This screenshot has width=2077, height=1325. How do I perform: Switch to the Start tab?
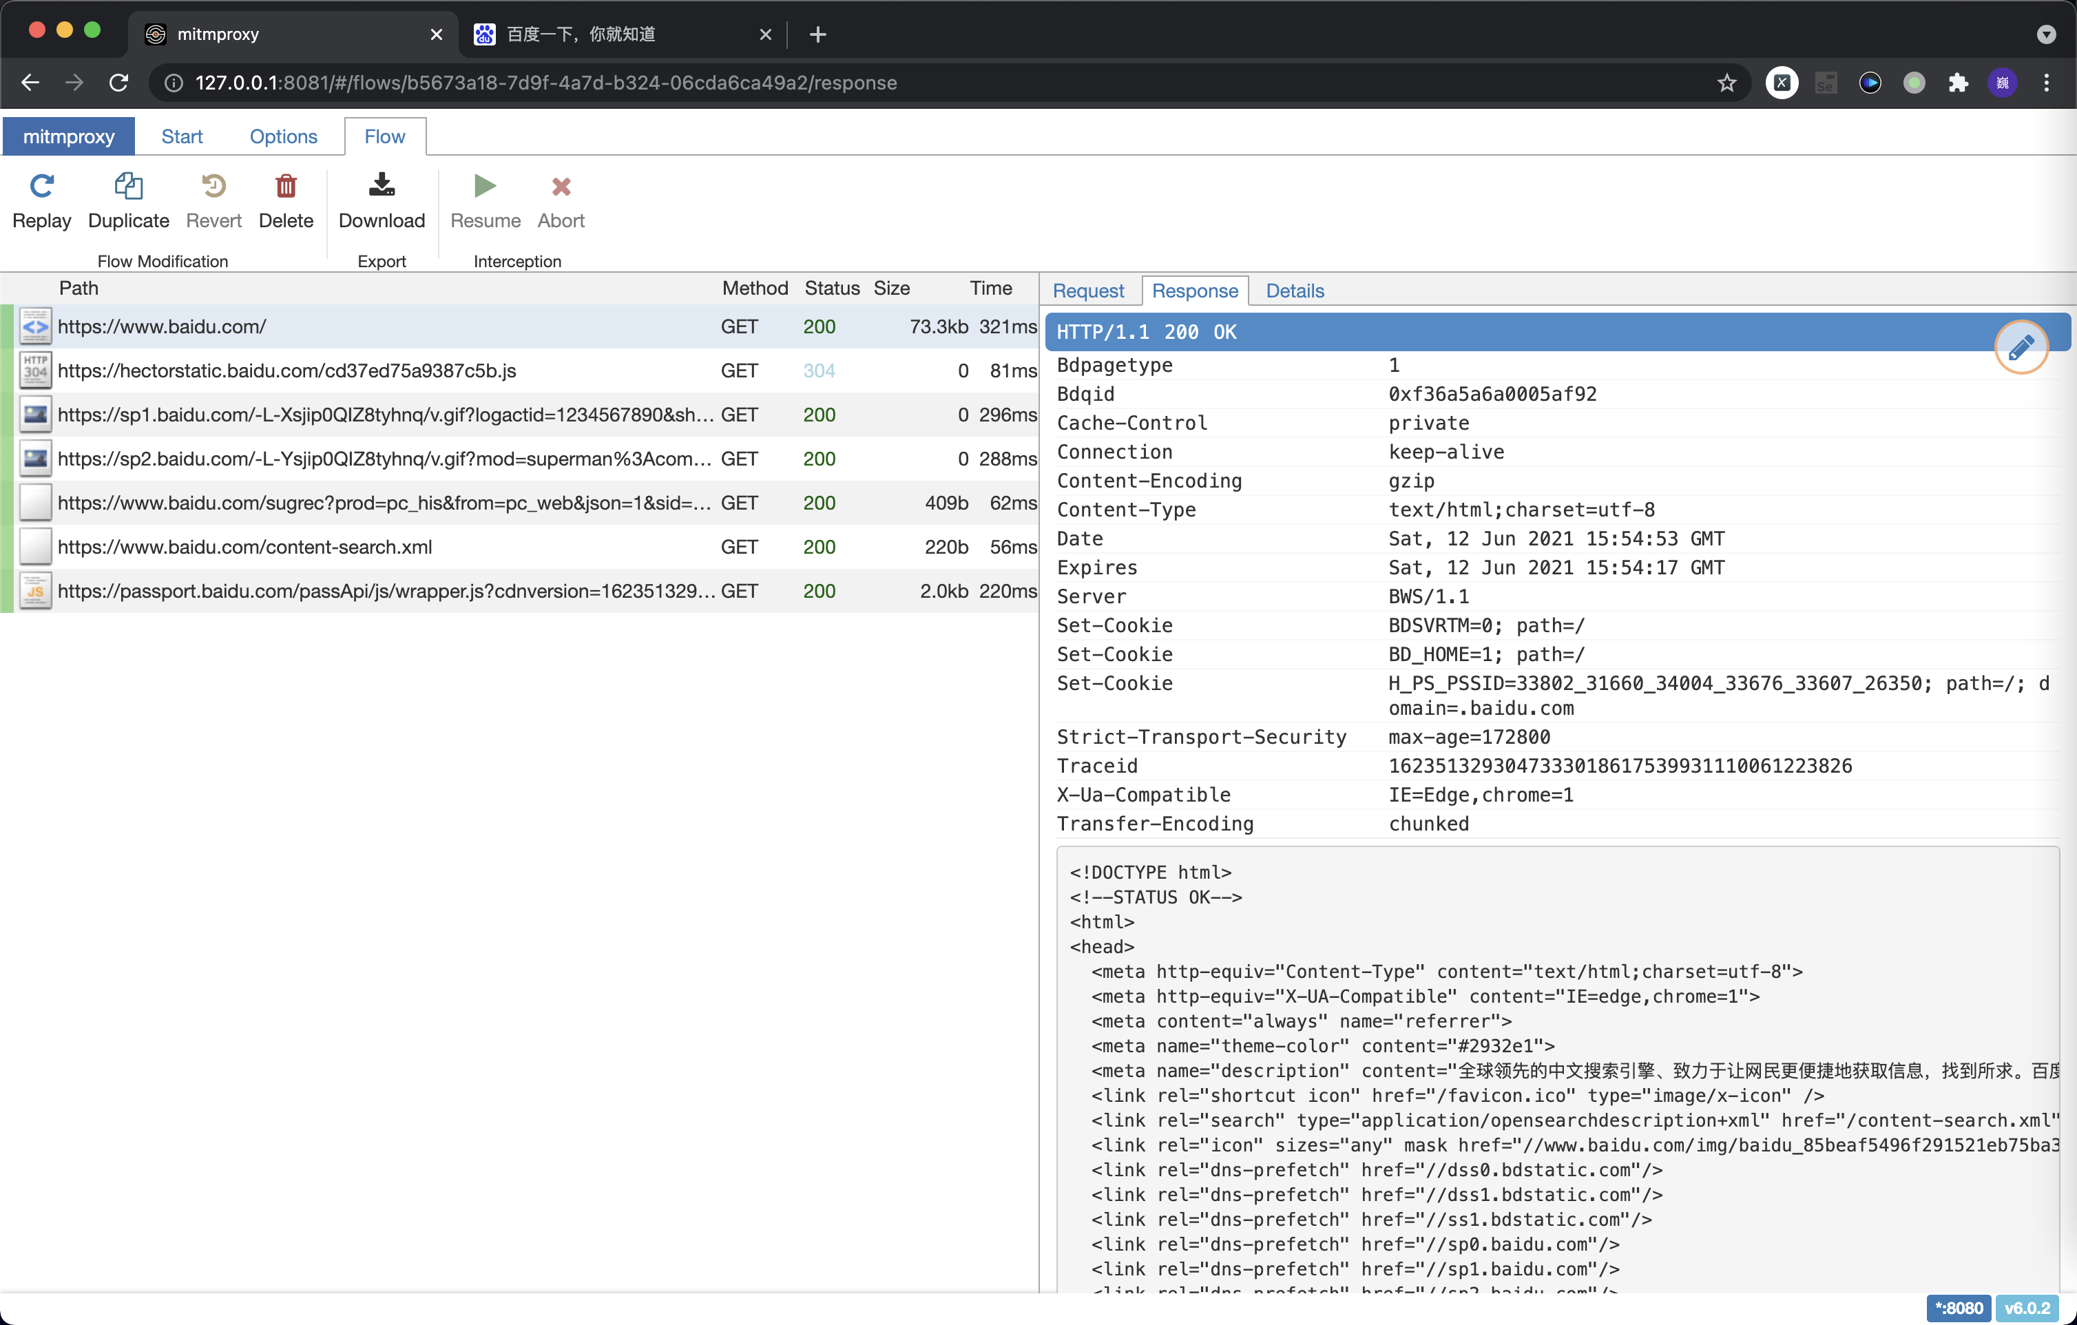(181, 136)
